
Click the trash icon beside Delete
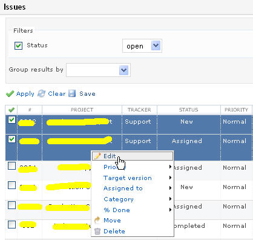[x=97, y=231]
